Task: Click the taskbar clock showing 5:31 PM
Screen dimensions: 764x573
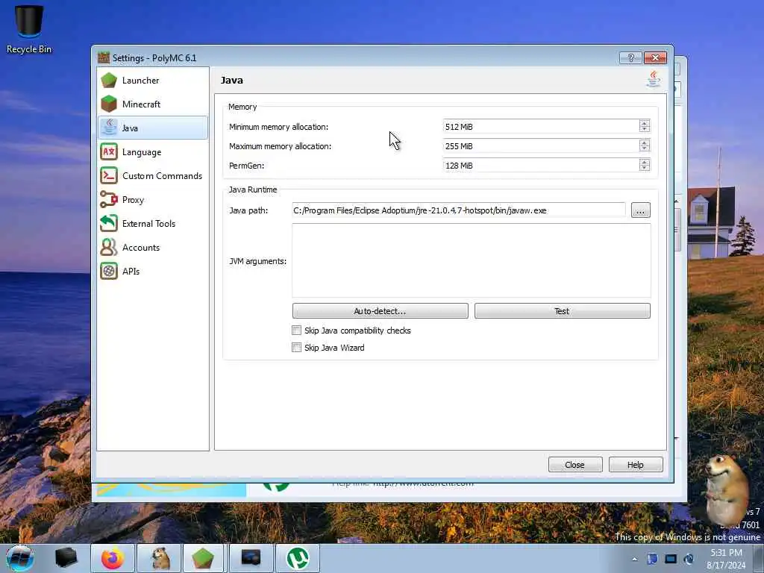Action: (x=726, y=559)
